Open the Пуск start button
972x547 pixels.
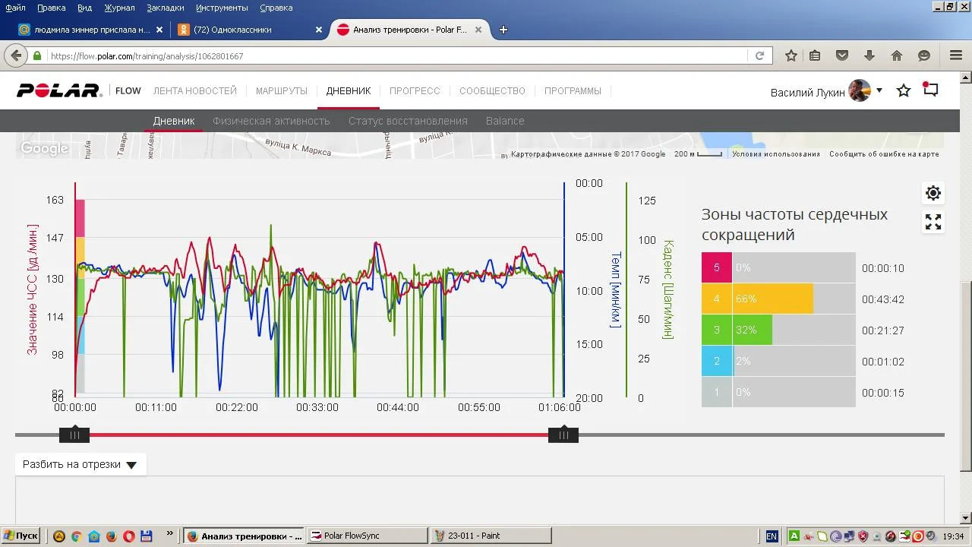[x=21, y=536]
